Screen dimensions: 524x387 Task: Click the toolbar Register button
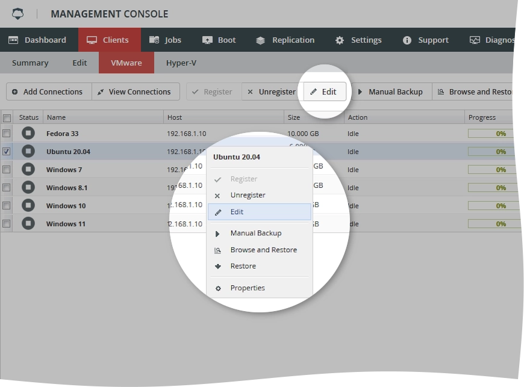[214, 91]
